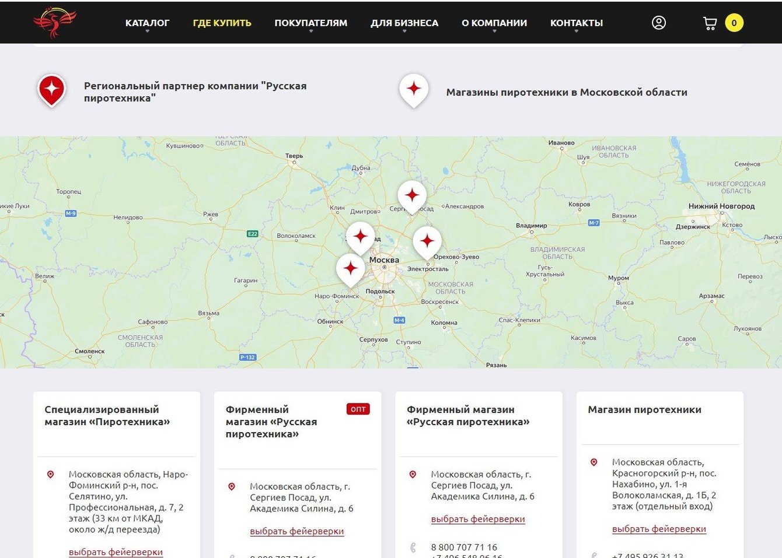The image size is (782, 558).
Task: Expand the ПОКУПАТЕЛЯМ menu
Action: [310, 23]
